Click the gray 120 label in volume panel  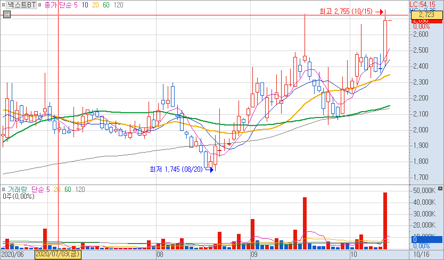click(80, 189)
